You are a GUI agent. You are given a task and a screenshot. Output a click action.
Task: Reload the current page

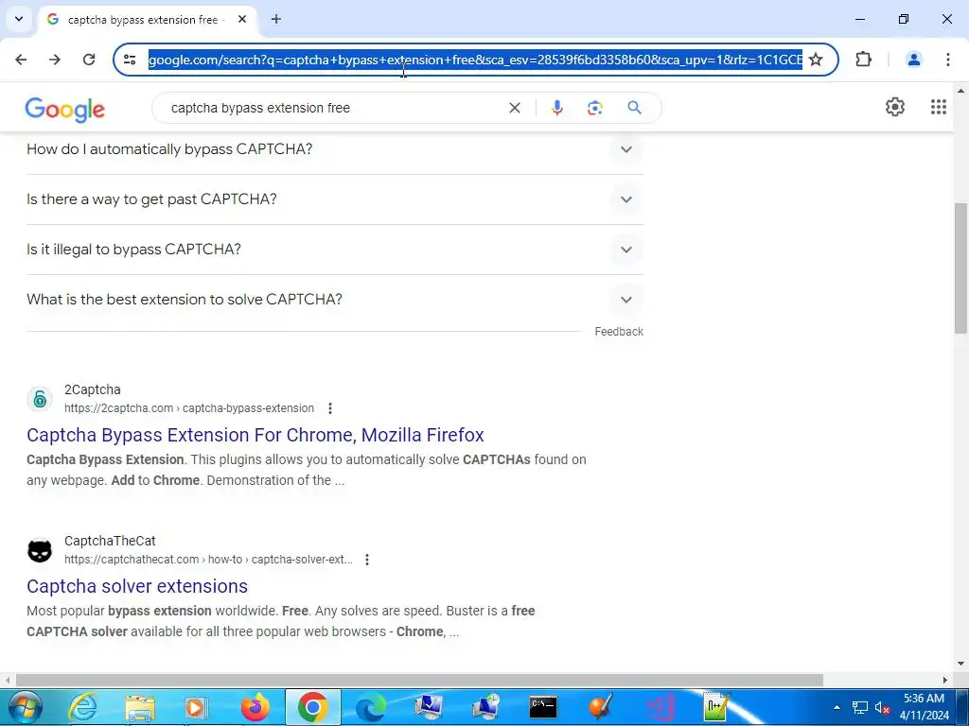[x=89, y=60]
